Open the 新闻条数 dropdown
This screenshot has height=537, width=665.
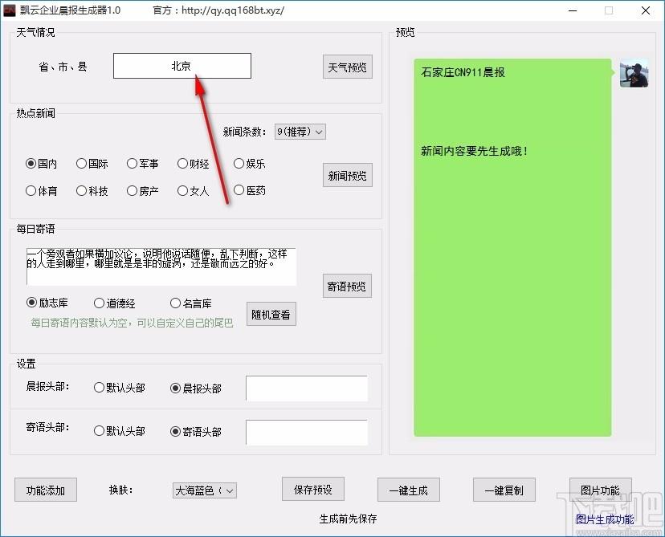tap(300, 132)
